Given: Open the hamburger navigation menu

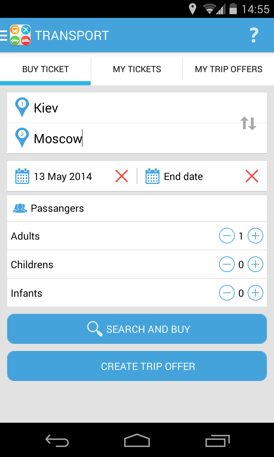Looking at the screenshot, I should [x=4, y=35].
